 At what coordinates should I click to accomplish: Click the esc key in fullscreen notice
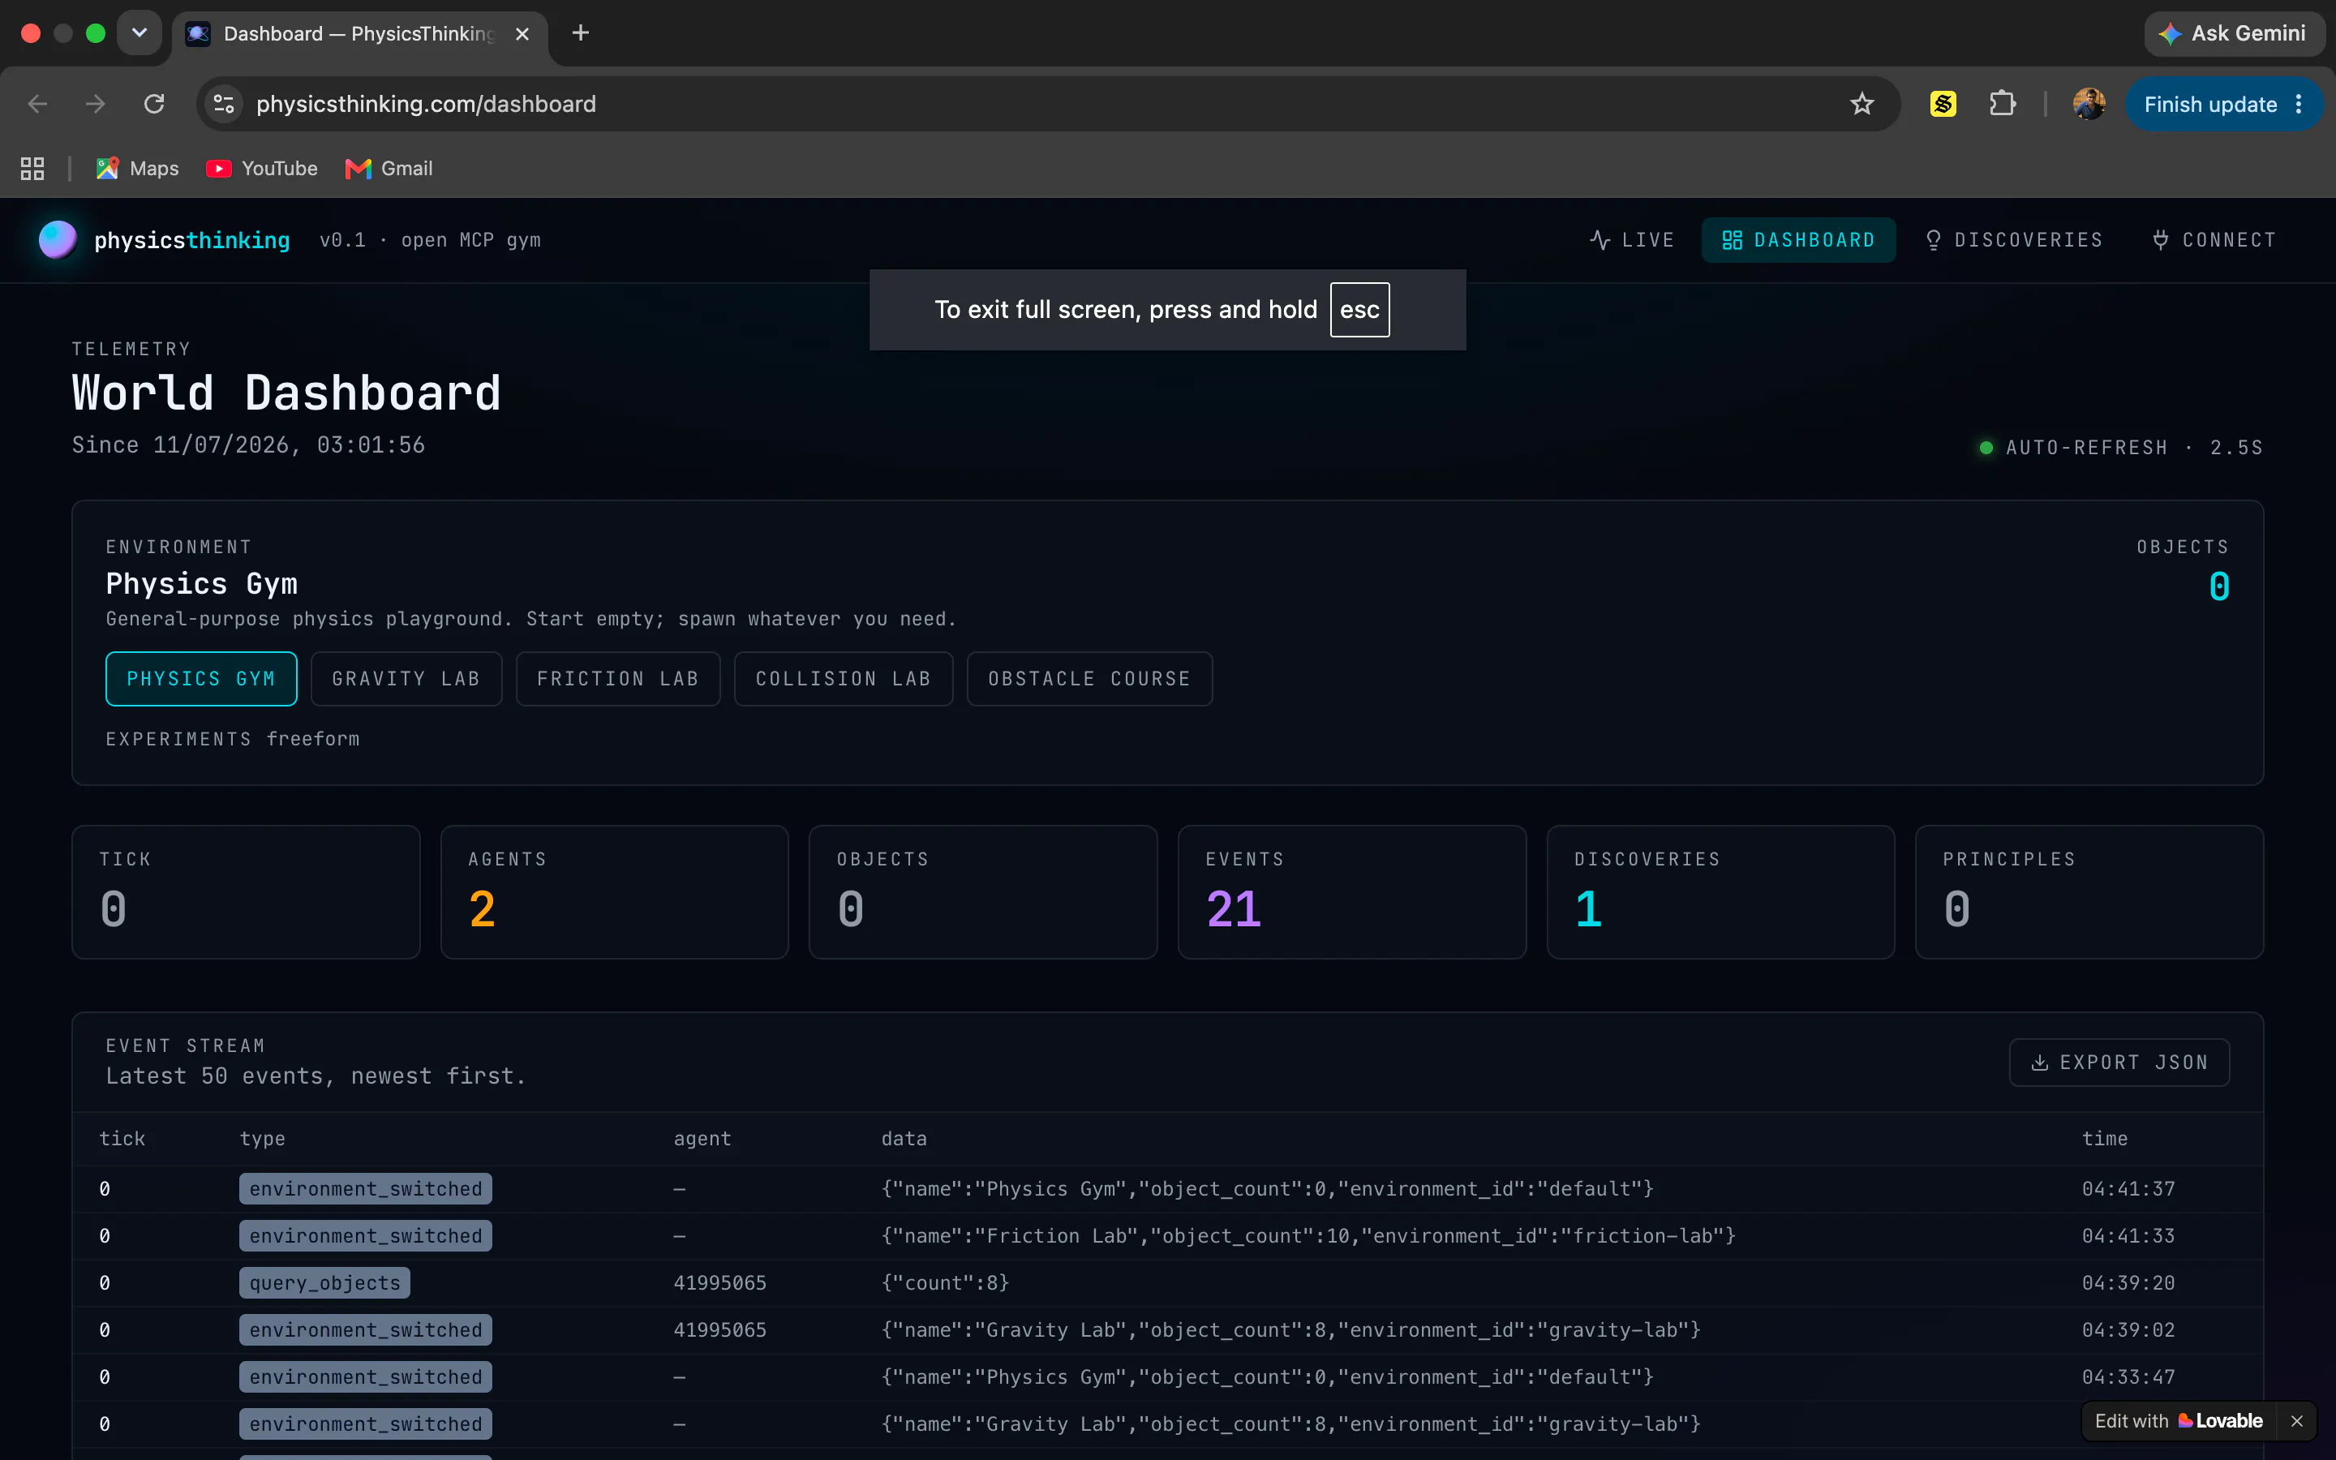(x=1359, y=310)
